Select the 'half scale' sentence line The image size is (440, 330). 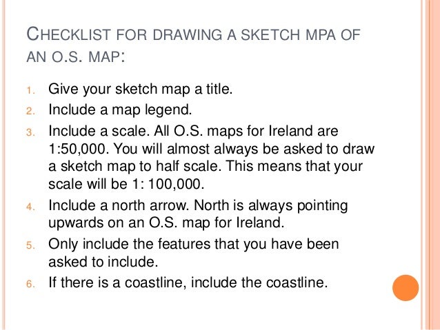pyautogui.click(x=206, y=166)
